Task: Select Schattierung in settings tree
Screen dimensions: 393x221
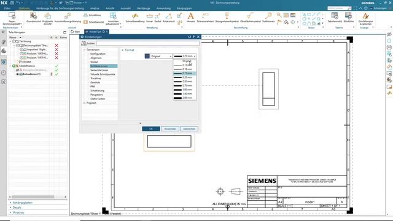Action: coord(97,91)
